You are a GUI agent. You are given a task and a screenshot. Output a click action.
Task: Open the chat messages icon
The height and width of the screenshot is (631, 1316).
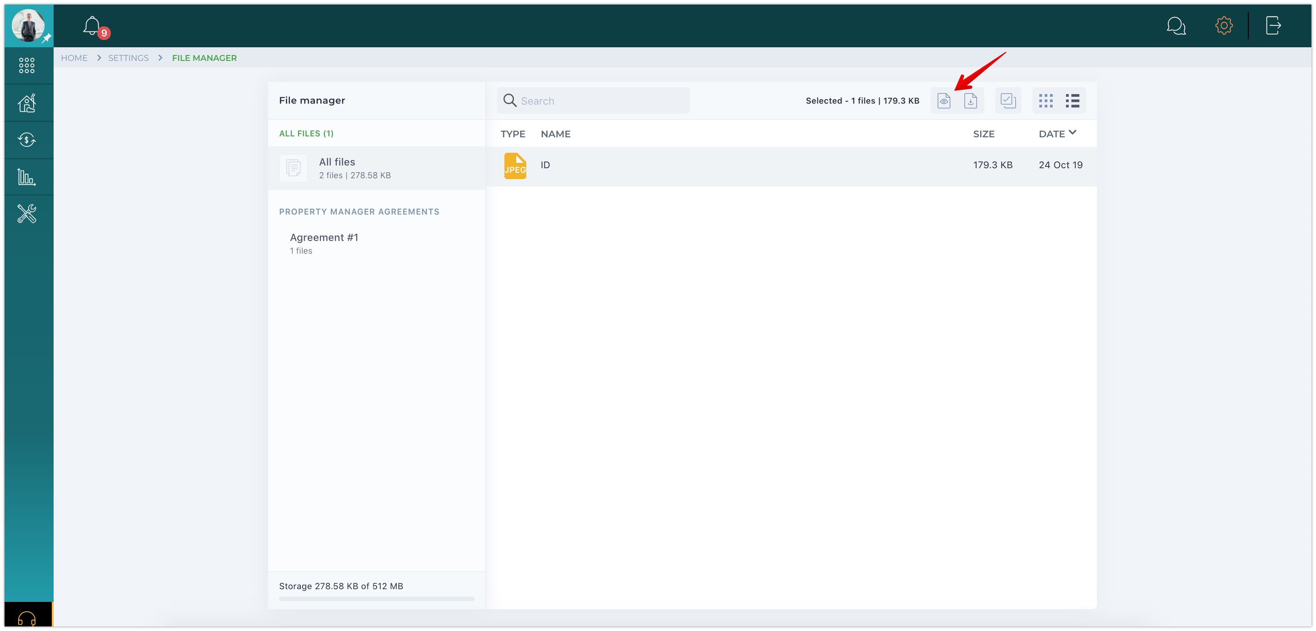pos(1176,25)
